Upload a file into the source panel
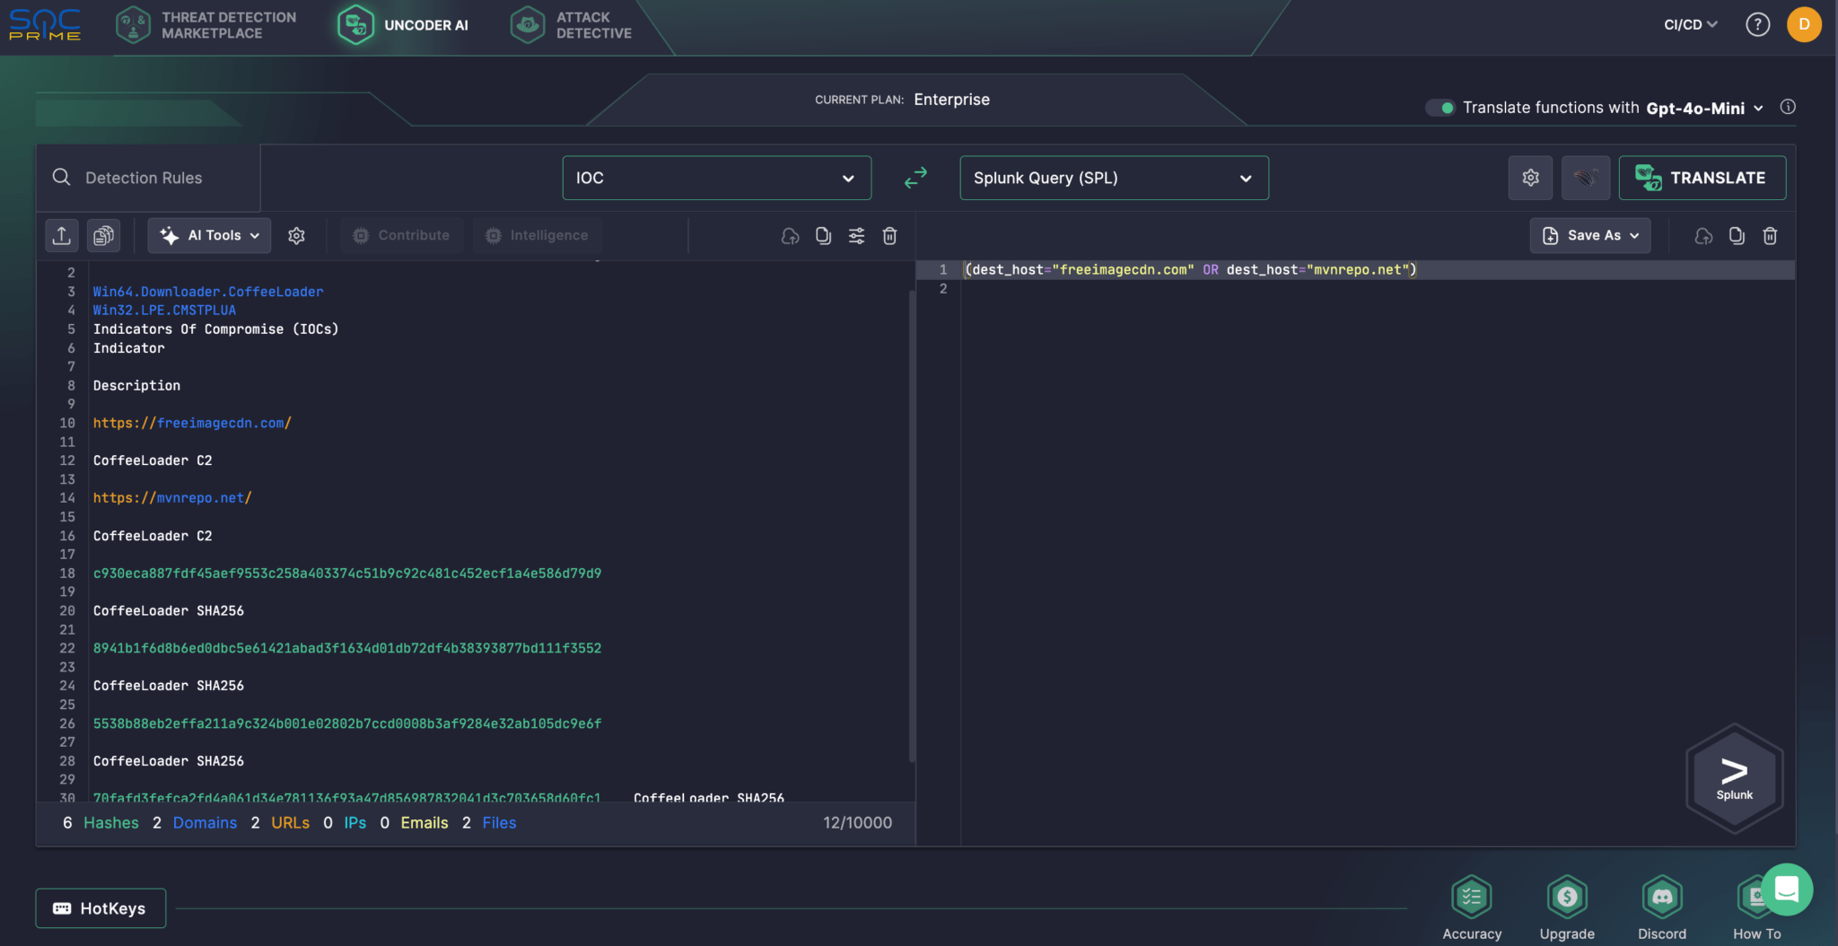Viewport: 1838px width, 946px height. [61, 235]
